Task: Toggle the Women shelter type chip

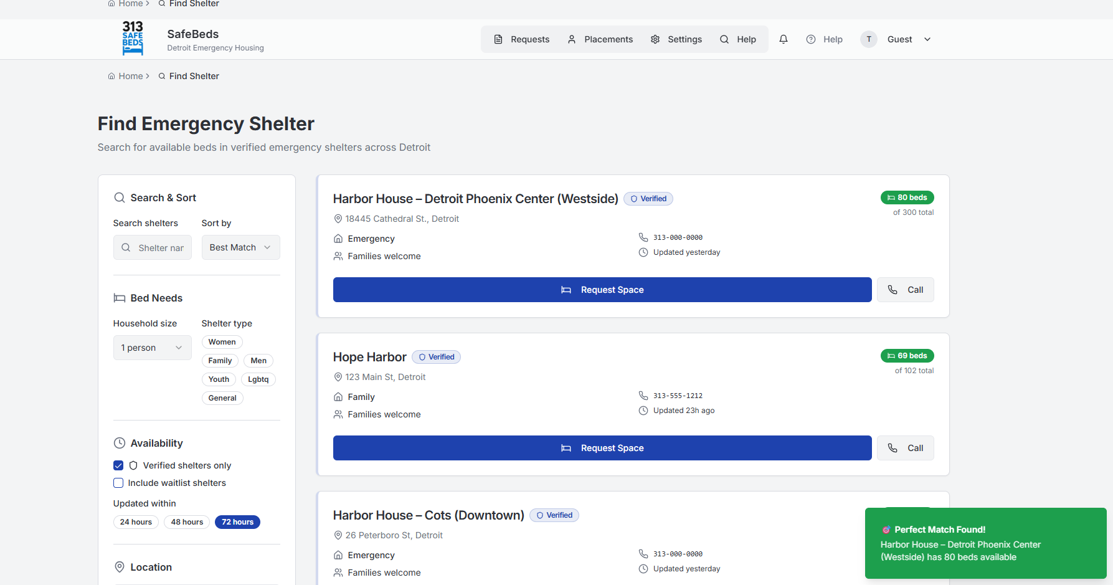Action: 222,342
